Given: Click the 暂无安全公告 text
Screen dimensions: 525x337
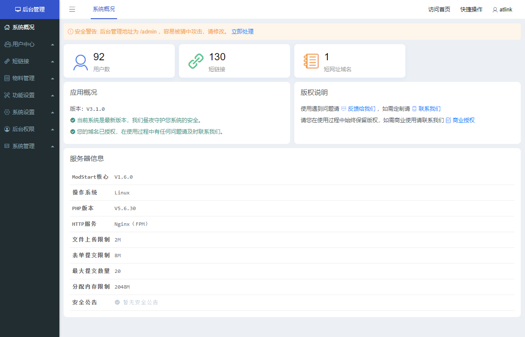Looking at the screenshot, I should 140,303.
